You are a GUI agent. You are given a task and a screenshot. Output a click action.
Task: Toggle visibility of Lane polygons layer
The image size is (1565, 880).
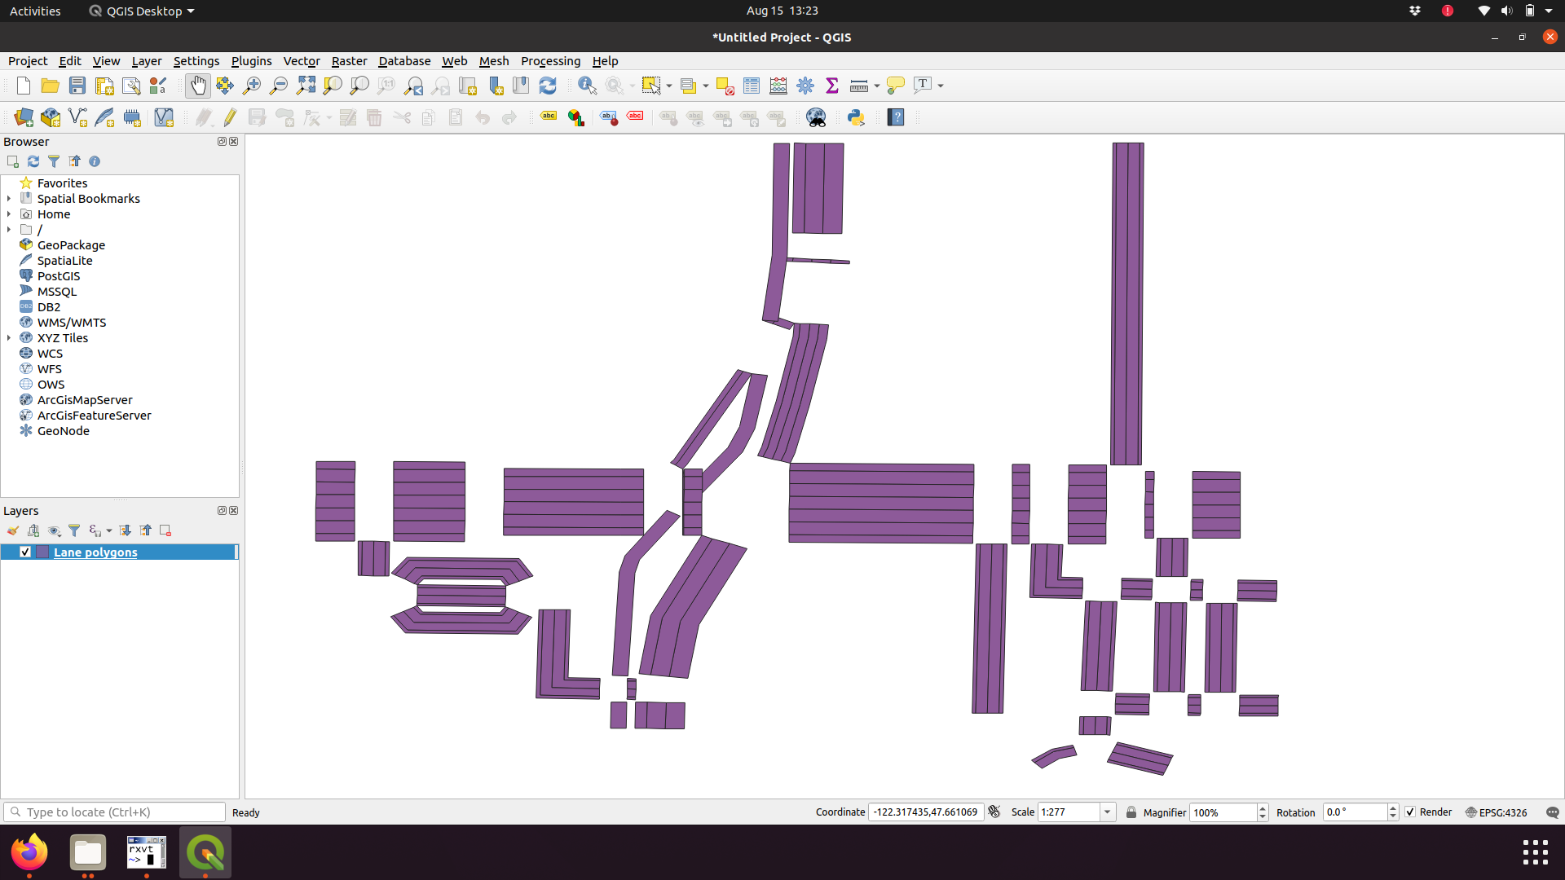pyautogui.click(x=25, y=552)
